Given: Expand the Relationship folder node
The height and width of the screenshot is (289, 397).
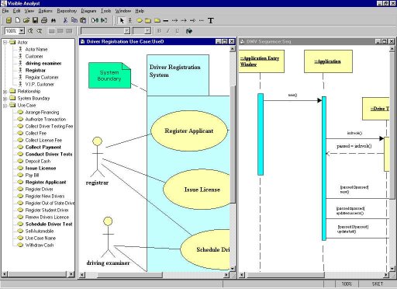Looking at the screenshot, I should click(x=5, y=92).
